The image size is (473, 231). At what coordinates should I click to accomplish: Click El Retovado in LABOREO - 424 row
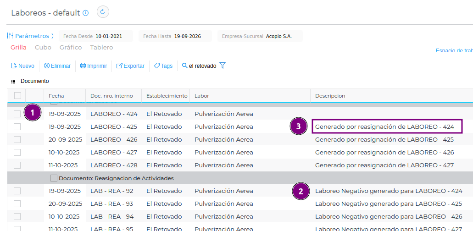coord(164,114)
